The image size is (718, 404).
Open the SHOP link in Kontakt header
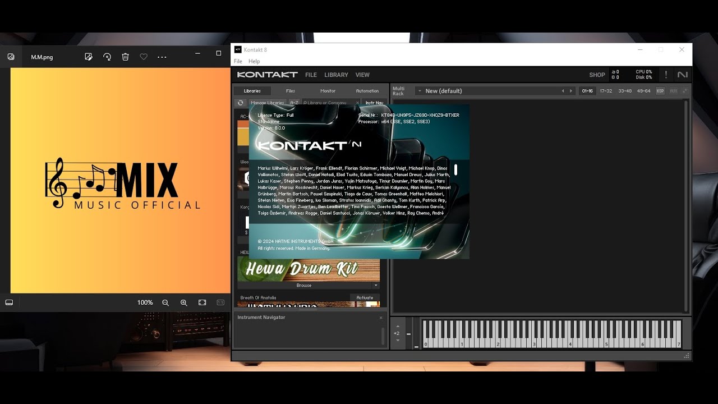597,75
